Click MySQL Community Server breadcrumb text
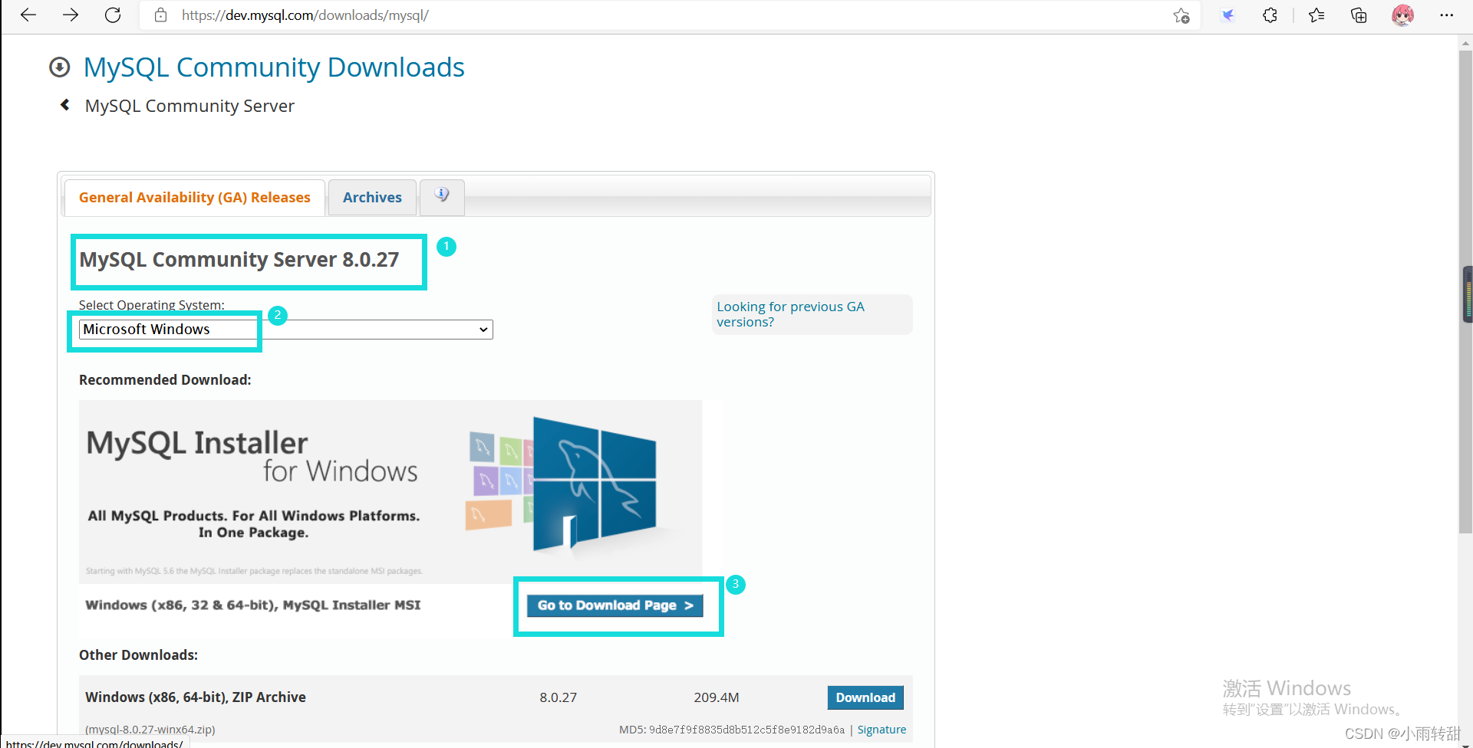The width and height of the screenshot is (1473, 748). pyautogui.click(x=189, y=106)
